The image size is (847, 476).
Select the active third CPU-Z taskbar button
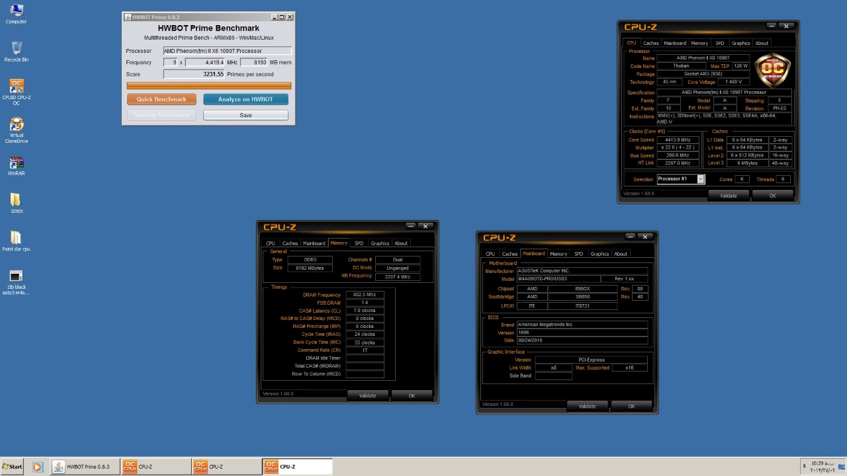[x=297, y=467]
